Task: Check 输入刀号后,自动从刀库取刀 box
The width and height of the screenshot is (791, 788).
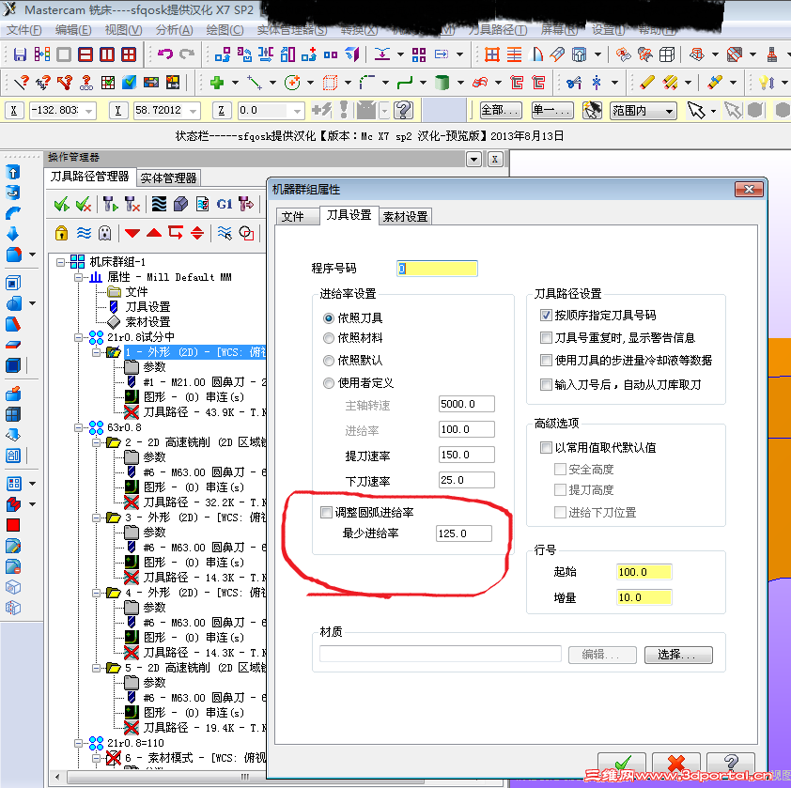Action: 546,385
